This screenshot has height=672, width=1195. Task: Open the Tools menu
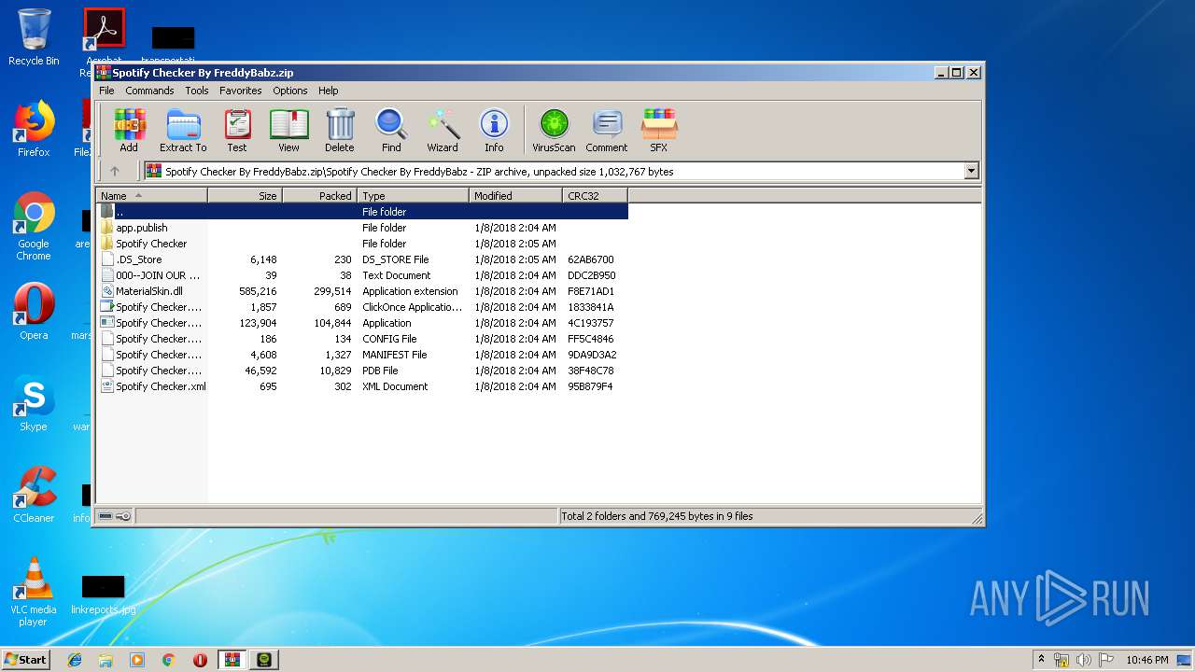(x=197, y=91)
